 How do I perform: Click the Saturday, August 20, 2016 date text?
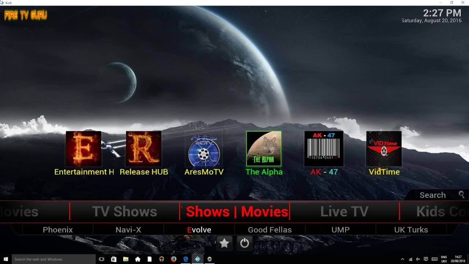[432, 21]
